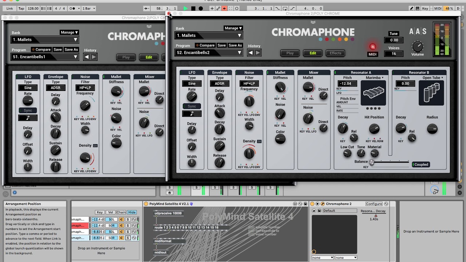Toggle the metronome in the top bar
This screenshot has height=262, width=466.
click(x=74, y=8)
